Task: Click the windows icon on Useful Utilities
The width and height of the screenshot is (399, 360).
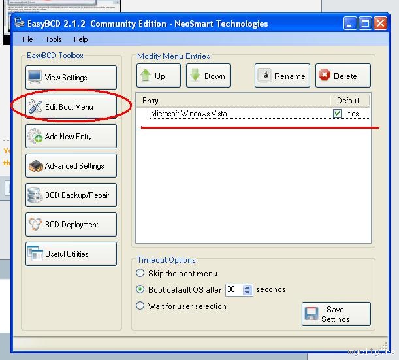Action: click(x=35, y=254)
